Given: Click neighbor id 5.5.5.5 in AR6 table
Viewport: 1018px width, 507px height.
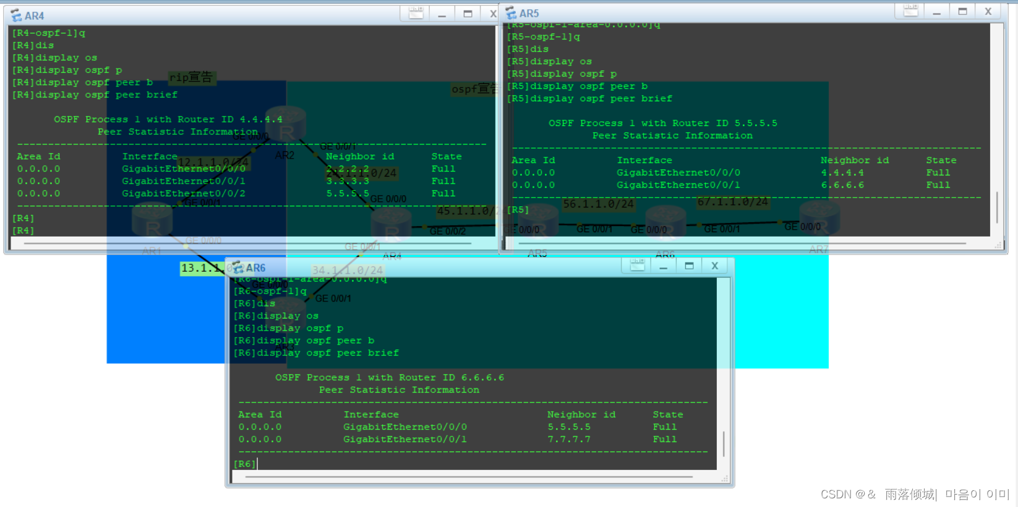Looking at the screenshot, I should click(569, 427).
